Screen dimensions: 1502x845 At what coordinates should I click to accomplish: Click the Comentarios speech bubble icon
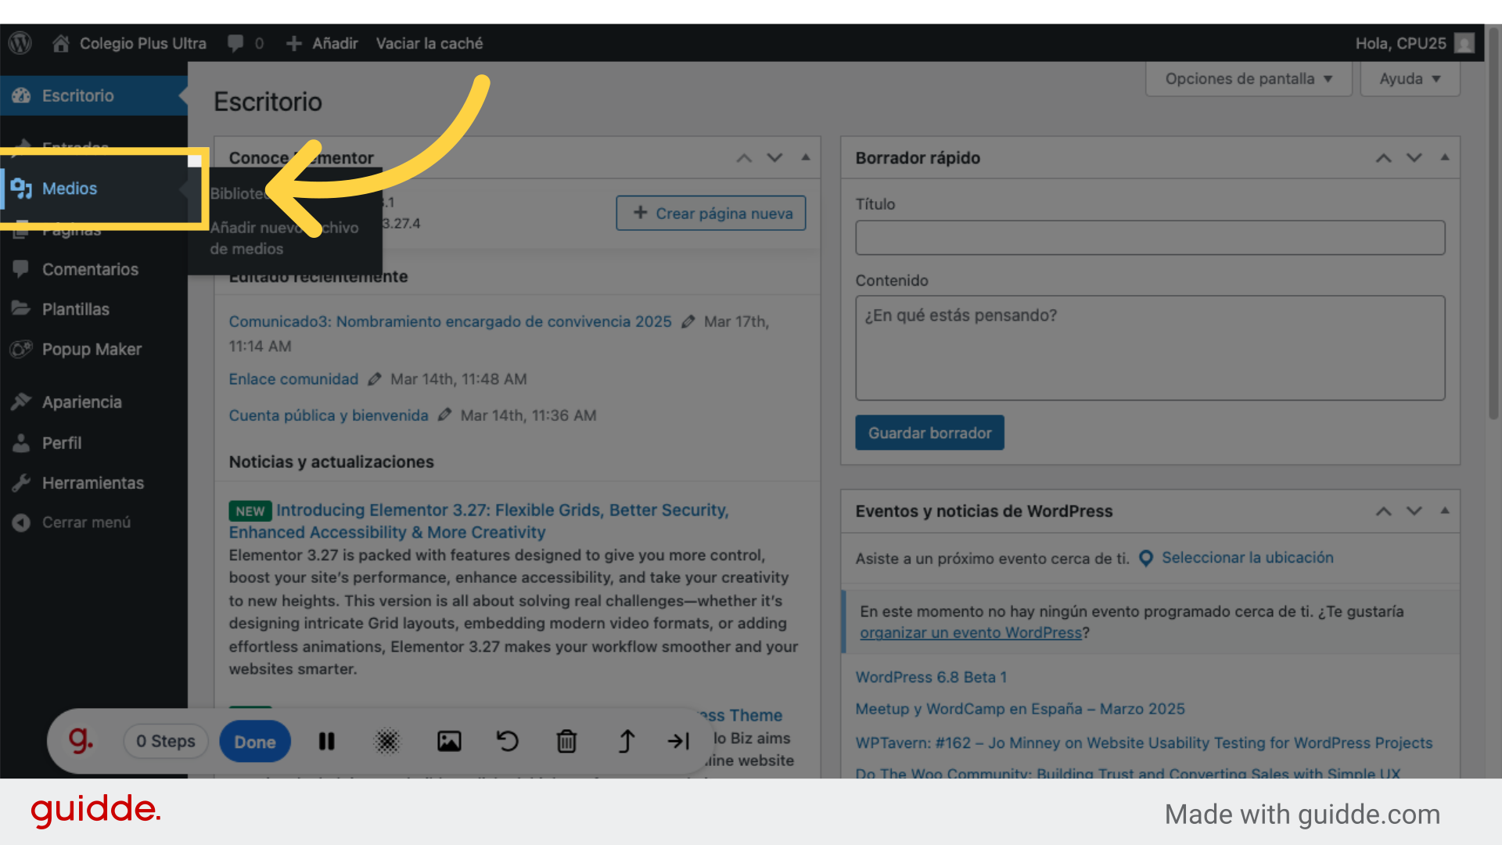[x=21, y=268]
